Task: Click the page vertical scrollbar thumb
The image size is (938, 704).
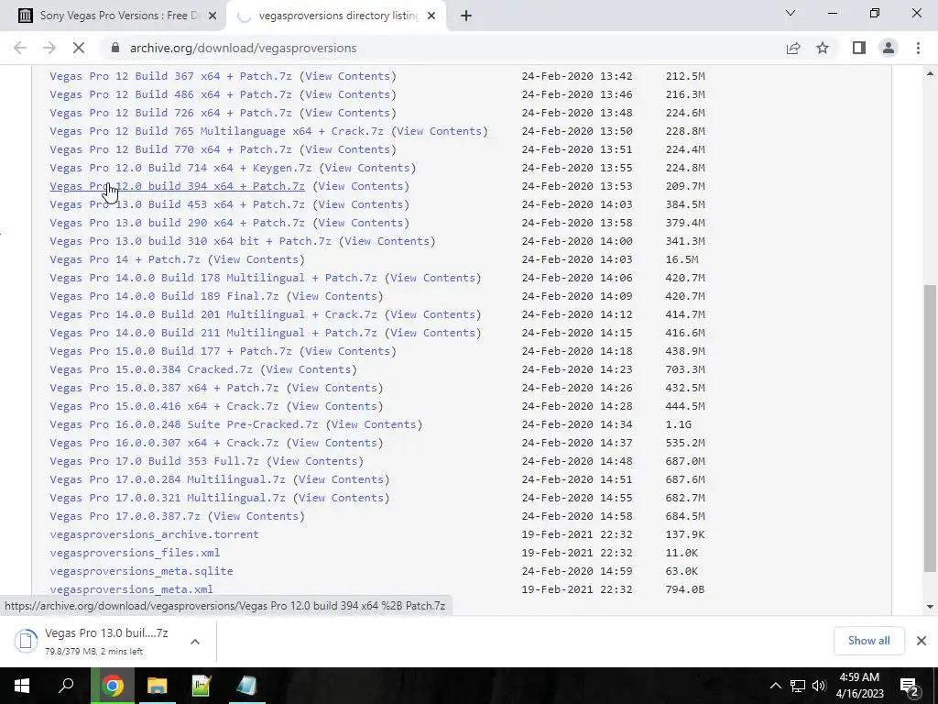Action: [930, 427]
